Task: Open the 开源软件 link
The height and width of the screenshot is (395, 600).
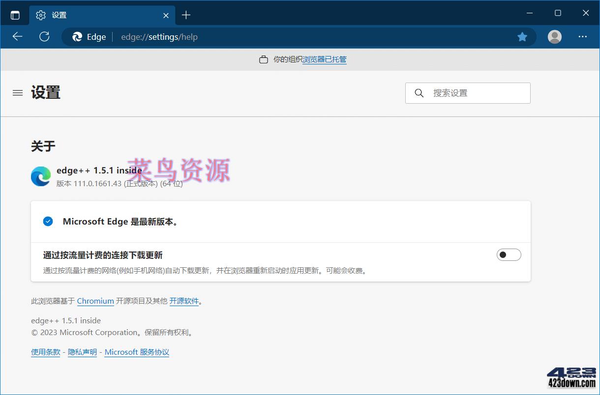Action: pos(184,301)
